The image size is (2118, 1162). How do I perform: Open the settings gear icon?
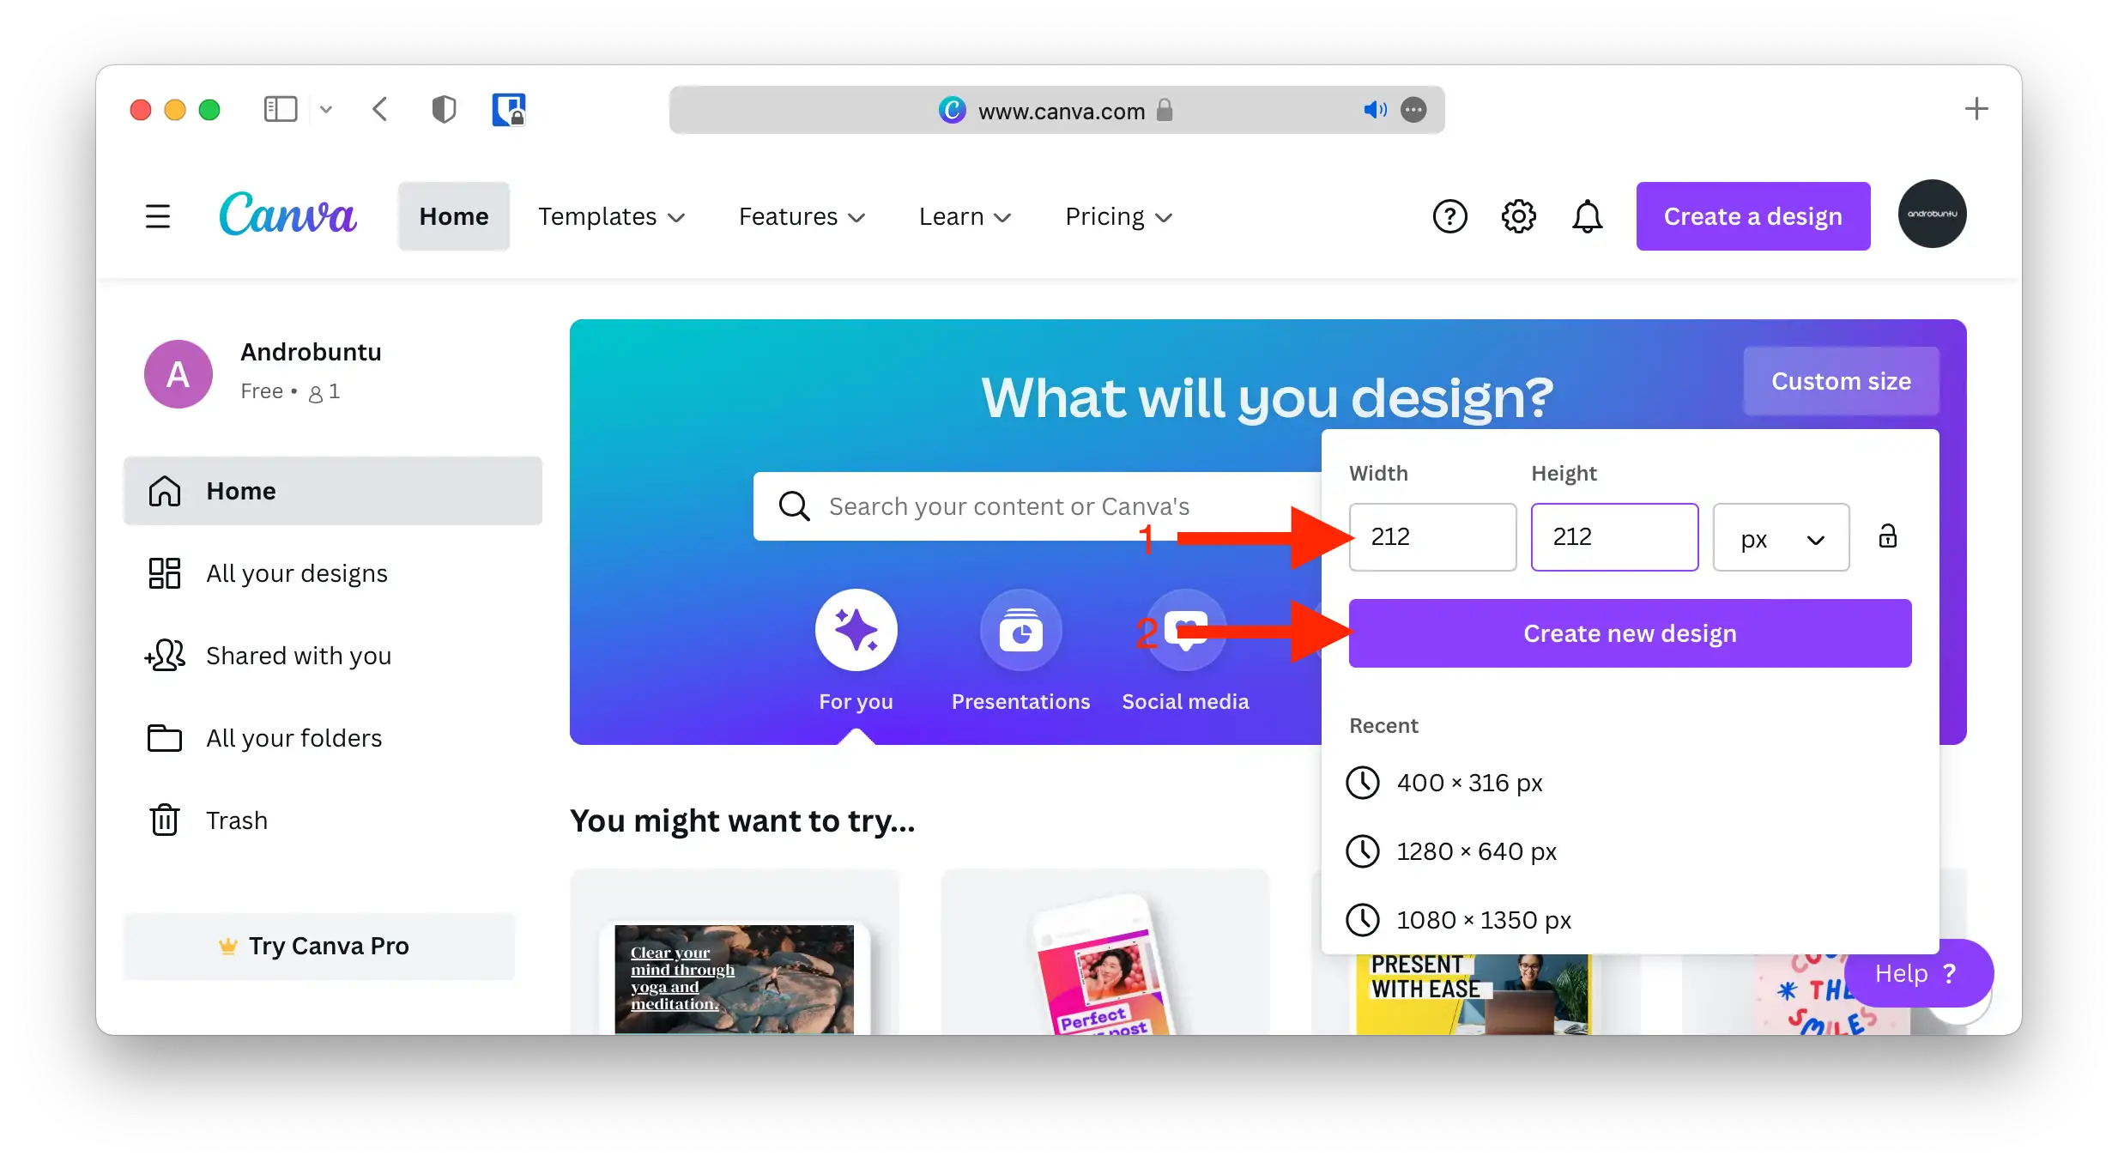pos(1518,216)
